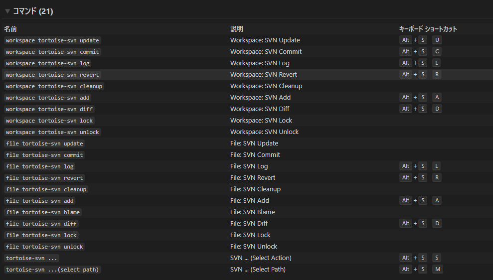Select the workspace tortoise-svn update command
The height and width of the screenshot is (280, 493).
53,40
